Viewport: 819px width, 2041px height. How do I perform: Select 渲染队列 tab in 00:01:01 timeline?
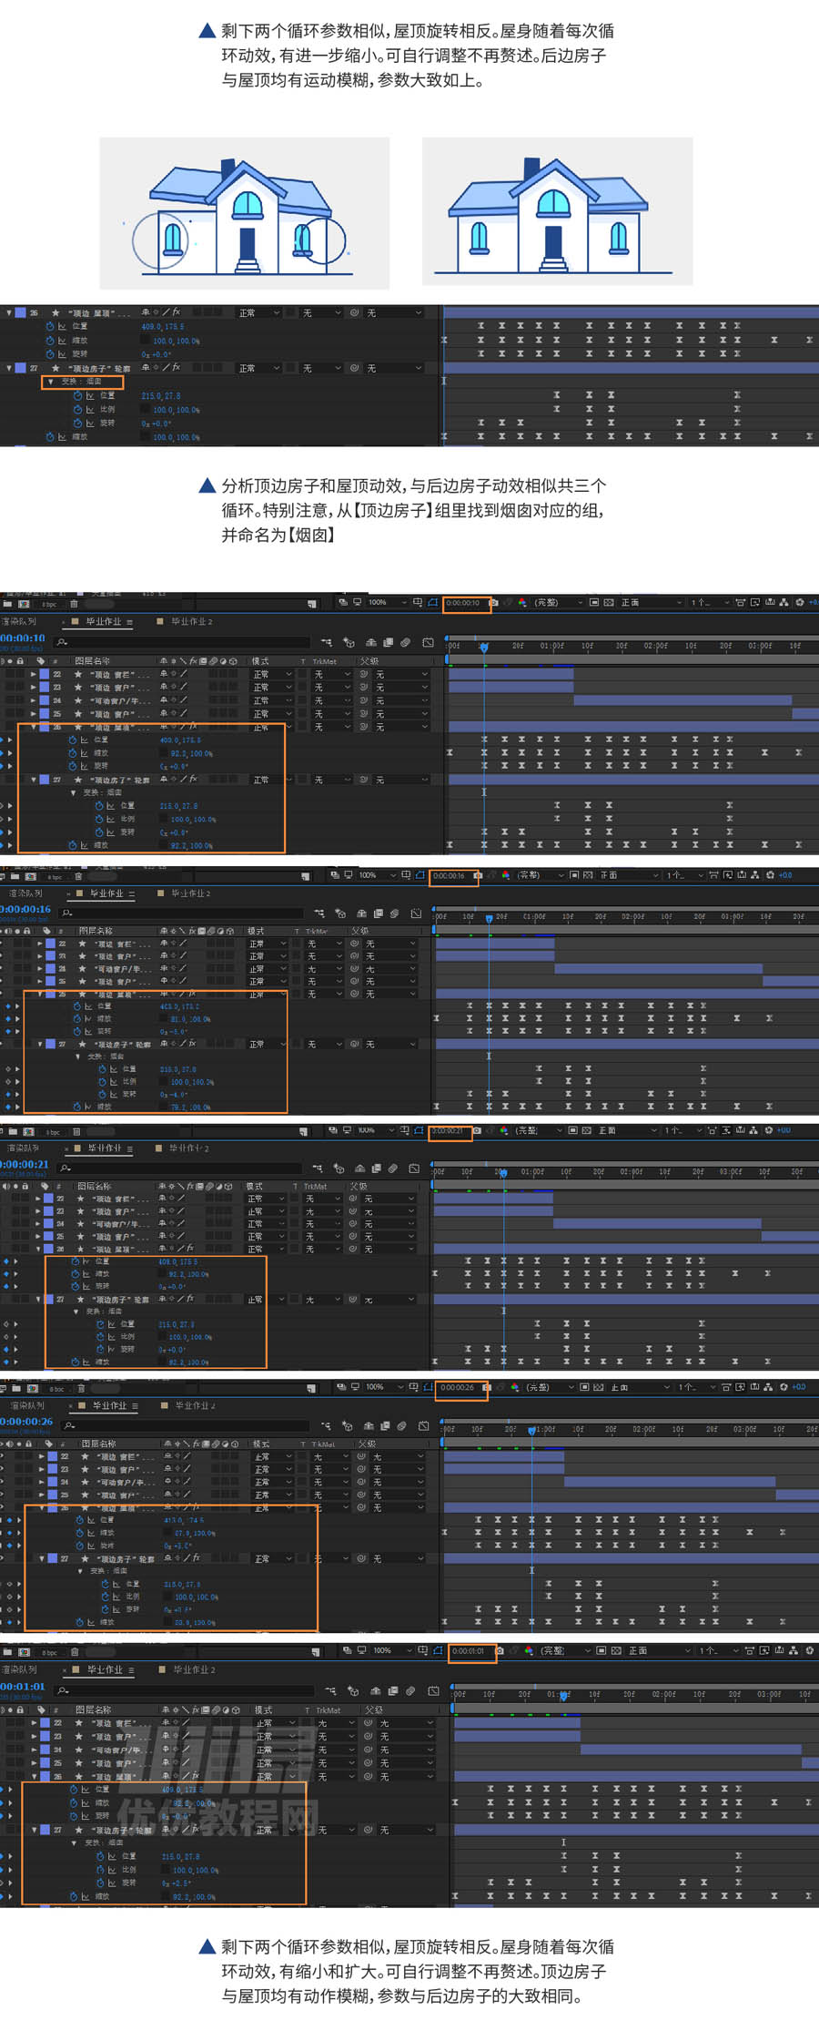click(x=19, y=1669)
